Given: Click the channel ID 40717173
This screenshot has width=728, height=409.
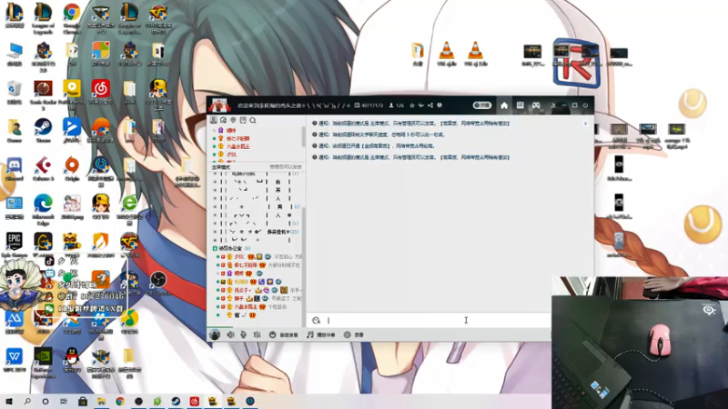Looking at the screenshot, I should point(372,105).
